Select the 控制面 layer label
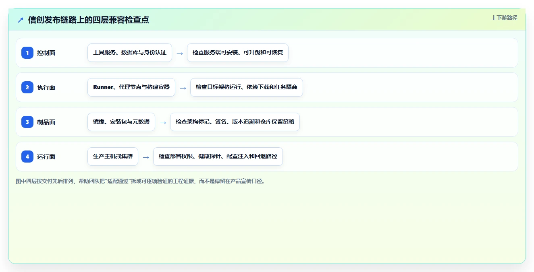The width and height of the screenshot is (534, 272). [46, 53]
